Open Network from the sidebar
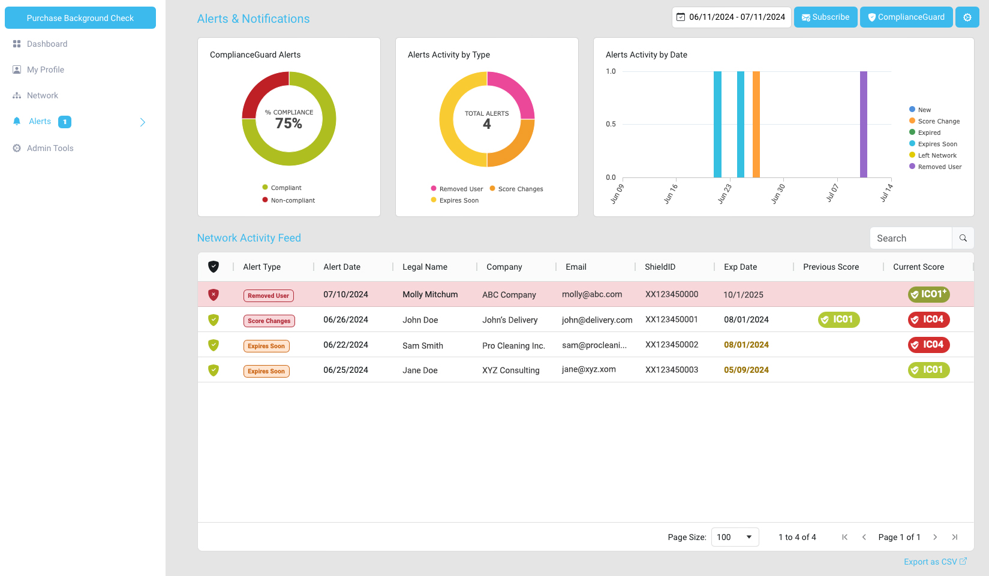Viewport: 989px width, 576px height. pos(43,95)
